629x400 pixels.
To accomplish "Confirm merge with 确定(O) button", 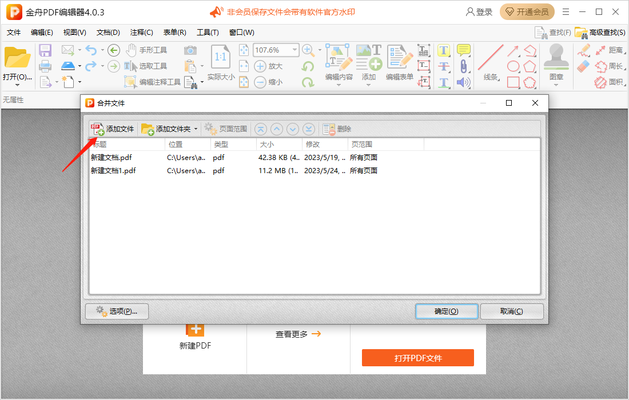I will 447,311.
